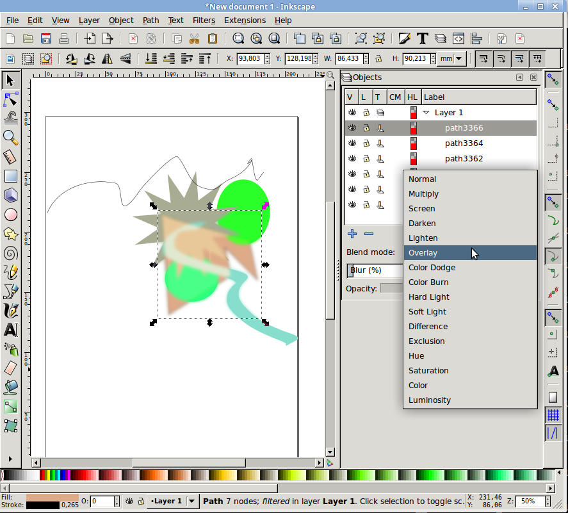568x513 pixels.
Task: Click the plus button to add layer
Action: [x=352, y=234]
